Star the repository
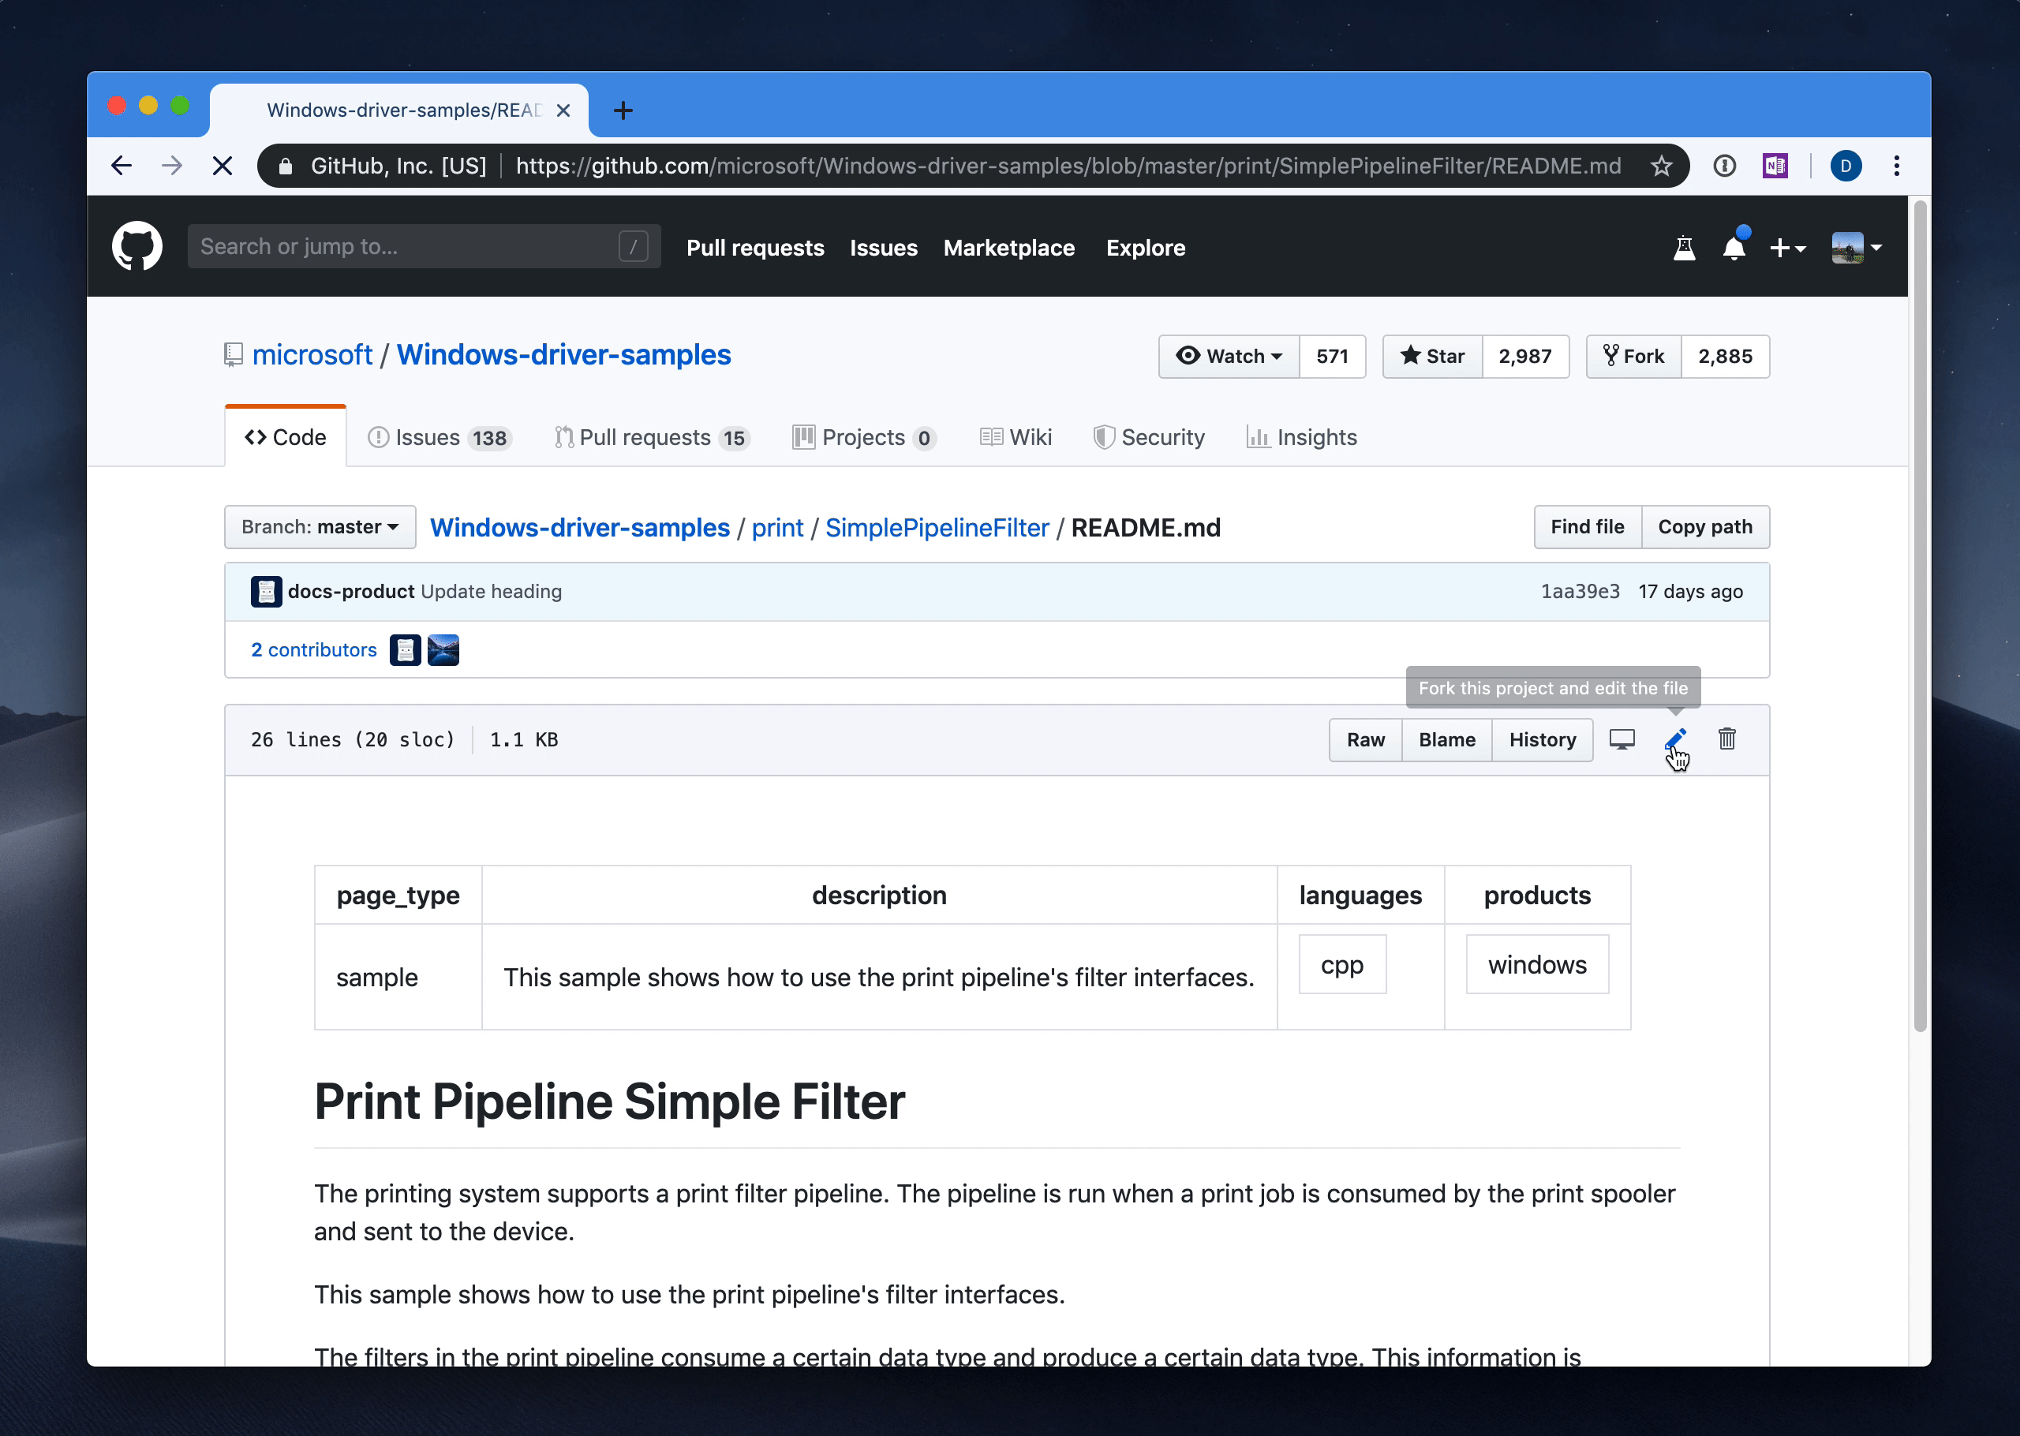 (1432, 357)
